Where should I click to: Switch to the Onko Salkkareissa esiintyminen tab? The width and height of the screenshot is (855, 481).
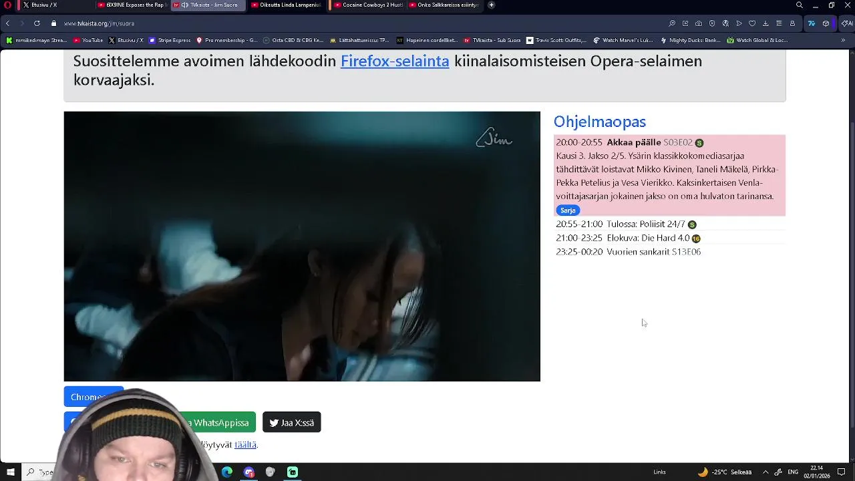coord(444,5)
